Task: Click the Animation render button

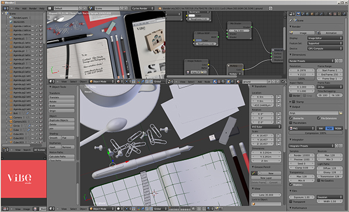Action: coord(330,33)
